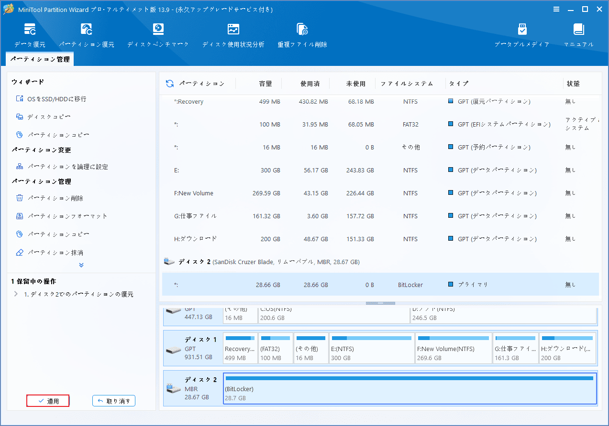
Task: Select (FAT32) 100 MB block in disk map
Action: (276, 348)
